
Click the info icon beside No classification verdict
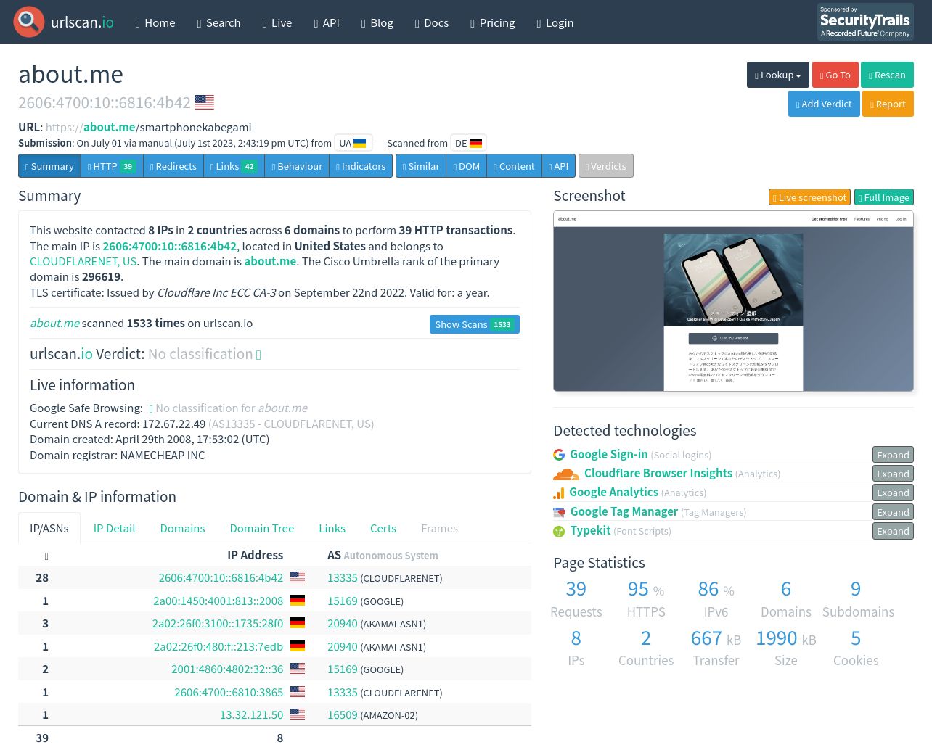(x=258, y=355)
